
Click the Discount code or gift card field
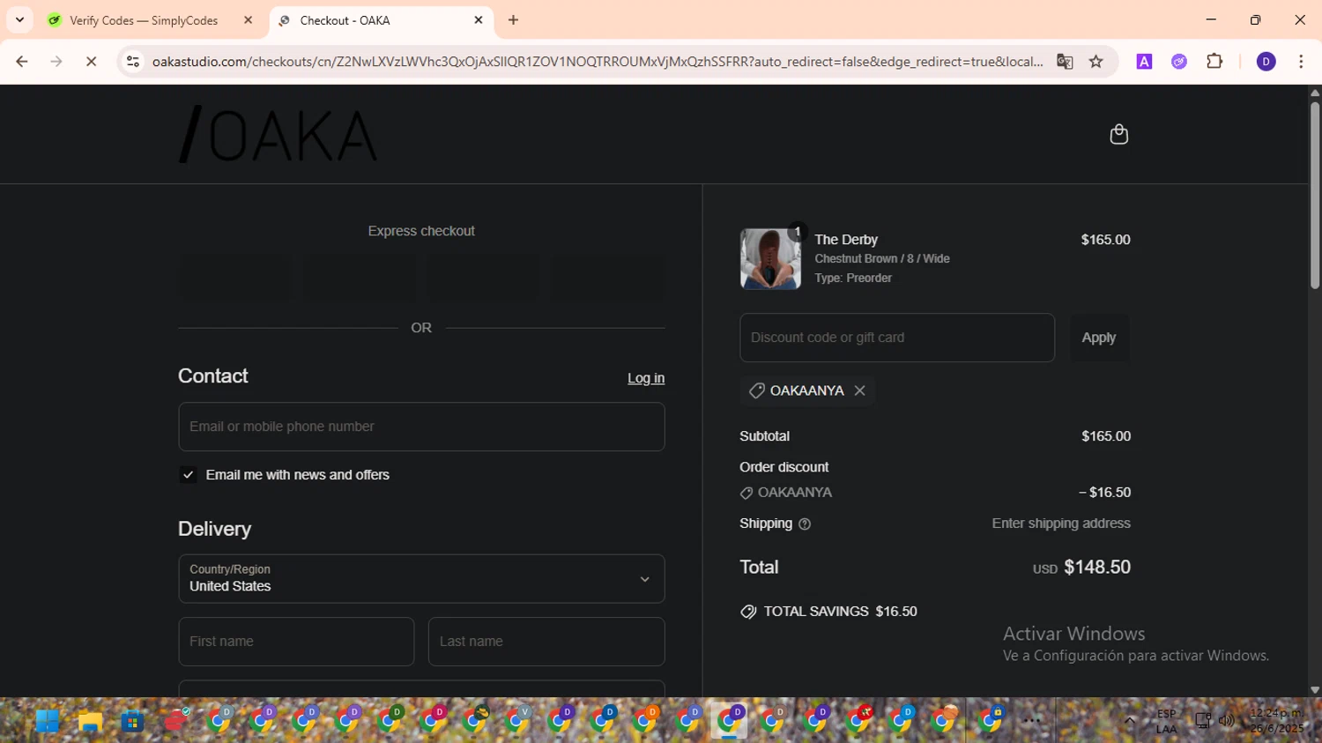click(x=897, y=338)
